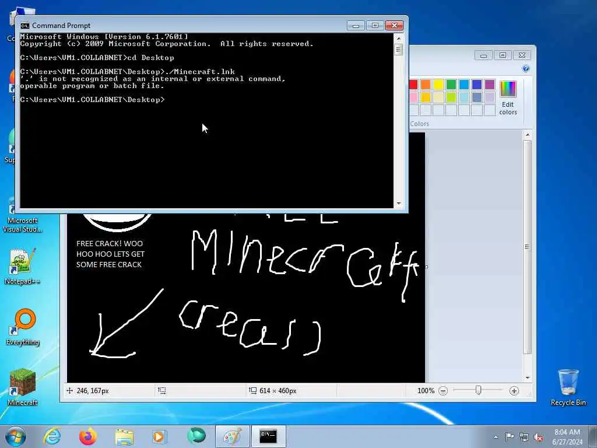Click the 100% zoom level in Paint

pyautogui.click(x=426, y=391)
